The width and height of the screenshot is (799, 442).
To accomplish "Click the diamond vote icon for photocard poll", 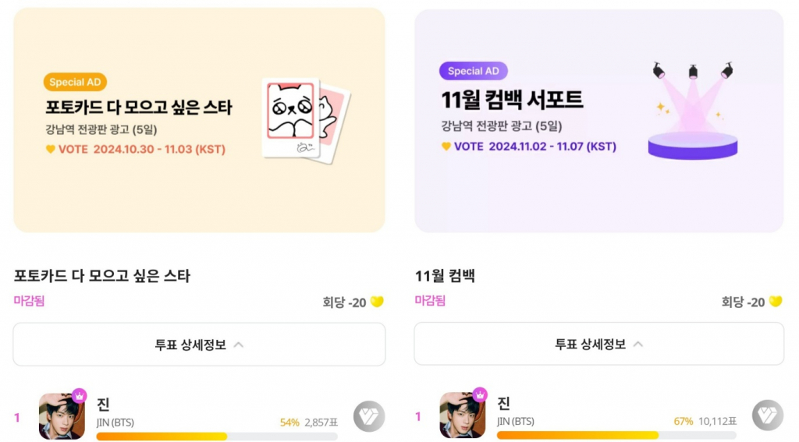I will [x=368, y=417].
